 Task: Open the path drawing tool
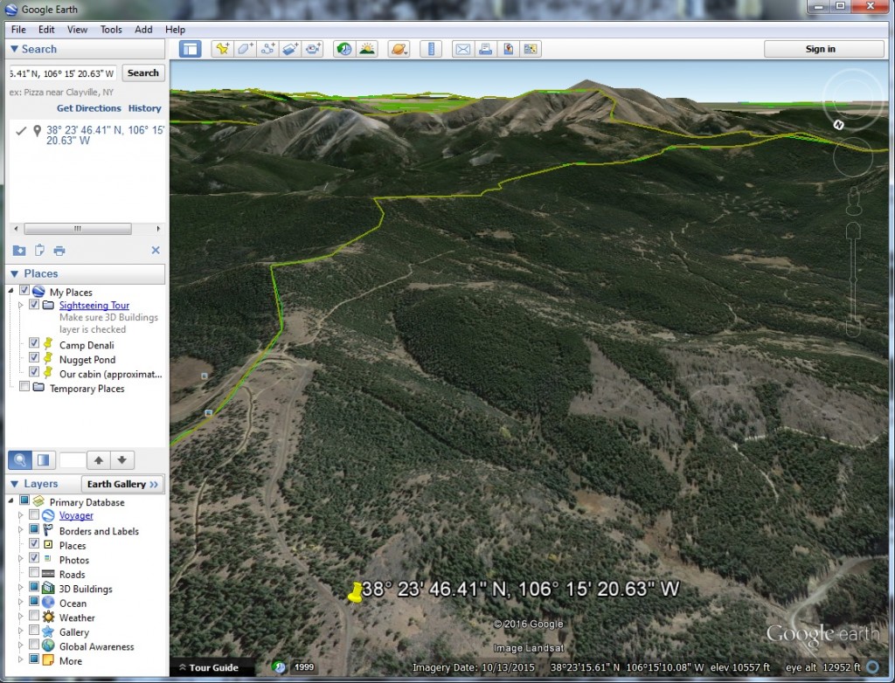coord(267,49)
